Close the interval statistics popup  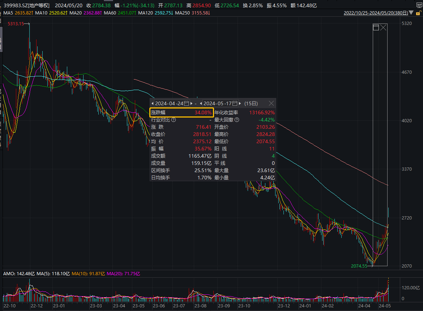click(x=271, y=103)
